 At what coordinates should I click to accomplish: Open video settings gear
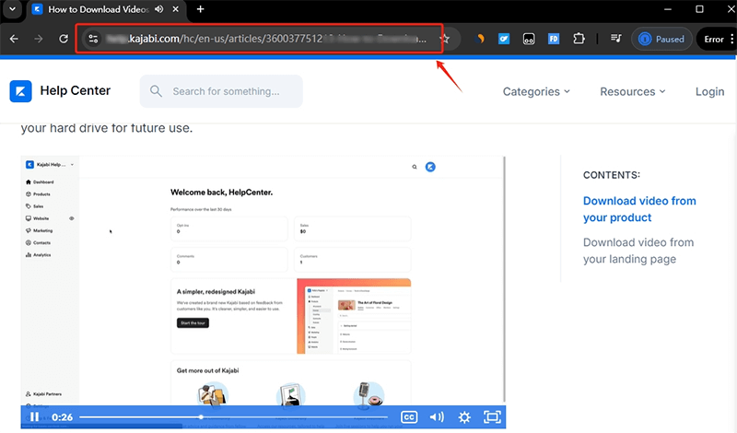[x=464, y=417]
